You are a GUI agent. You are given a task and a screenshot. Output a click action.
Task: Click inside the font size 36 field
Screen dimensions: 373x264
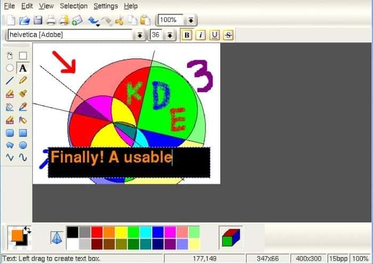(x=156, y=35)
